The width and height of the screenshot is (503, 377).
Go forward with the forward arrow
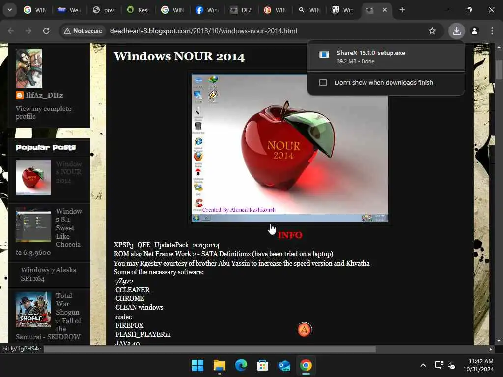[x=28, y=31]
